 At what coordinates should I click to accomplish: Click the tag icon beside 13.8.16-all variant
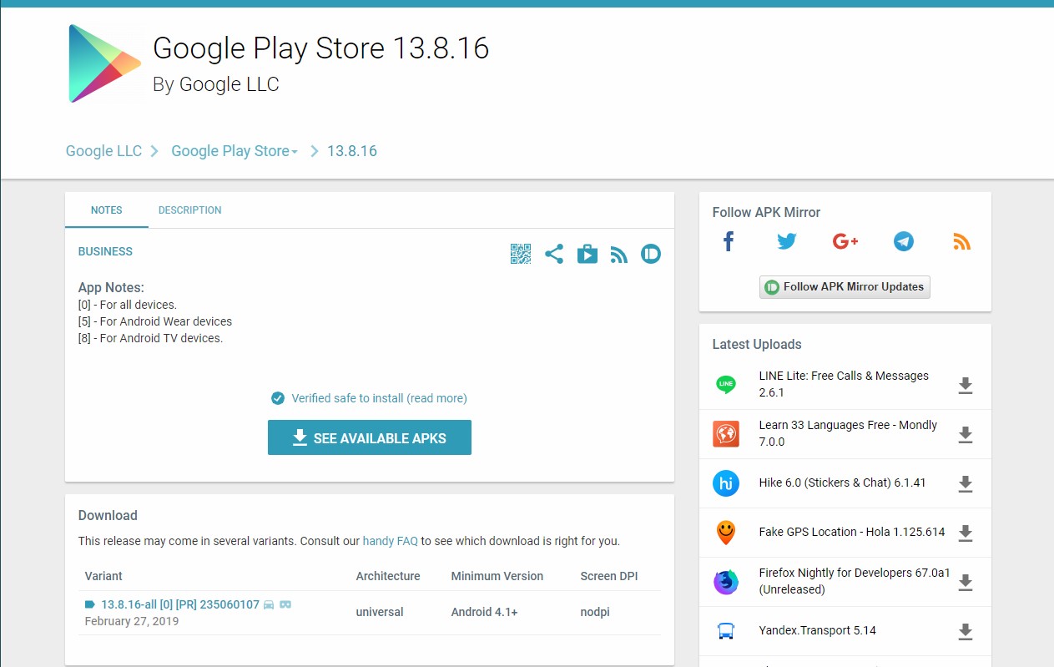pyautogui.click(x=90, y=604)
